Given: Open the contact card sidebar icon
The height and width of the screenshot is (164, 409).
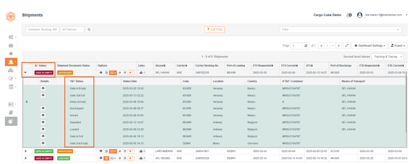Looking at the screenshot, I should 11,104.
